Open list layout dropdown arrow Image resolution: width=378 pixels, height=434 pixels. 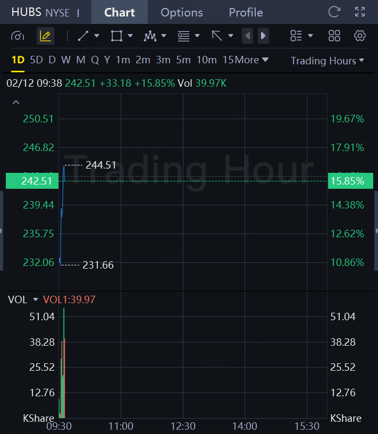click(x=310, y=36)
